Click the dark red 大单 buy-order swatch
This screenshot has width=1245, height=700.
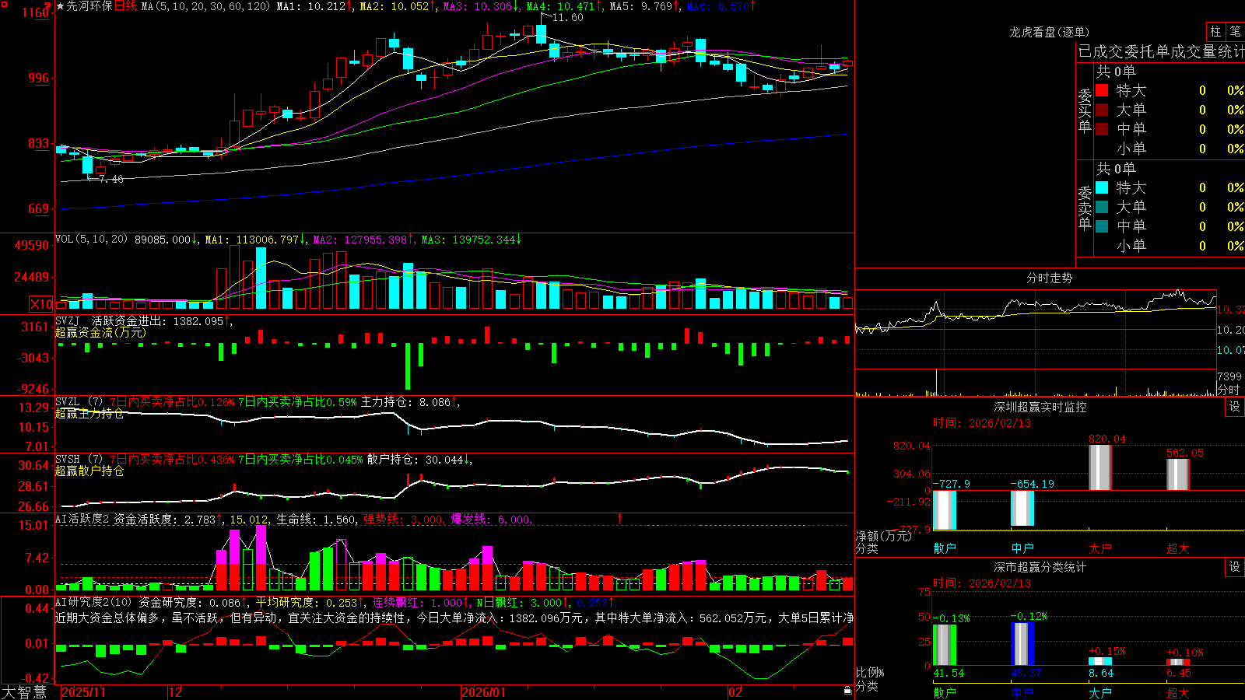coord(1102,110)
